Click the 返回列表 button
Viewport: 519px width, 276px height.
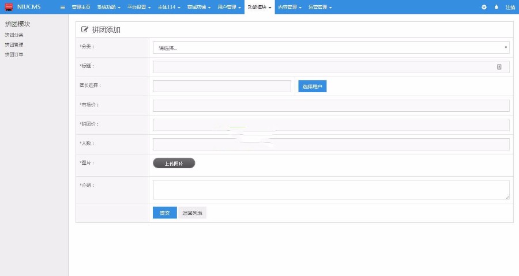[x=192, y=213]
